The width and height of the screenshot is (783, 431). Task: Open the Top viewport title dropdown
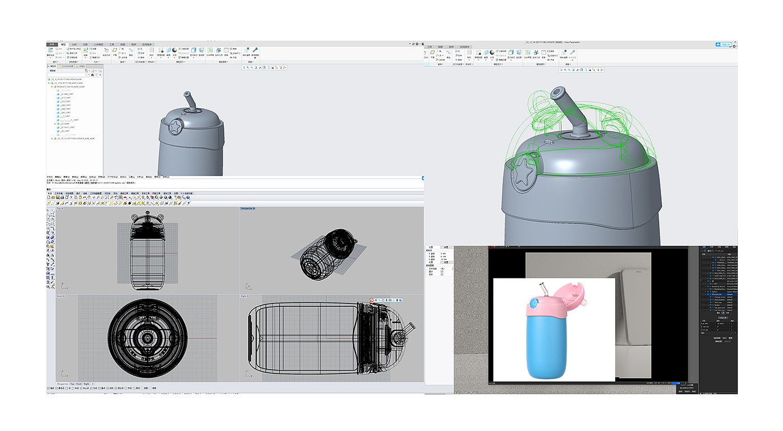pyautogui.click(x=59, y=209)
